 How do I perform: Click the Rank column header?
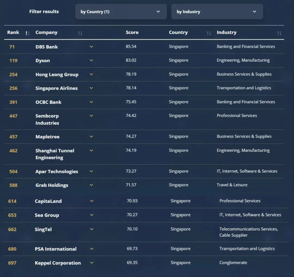[x=13, y=32]
